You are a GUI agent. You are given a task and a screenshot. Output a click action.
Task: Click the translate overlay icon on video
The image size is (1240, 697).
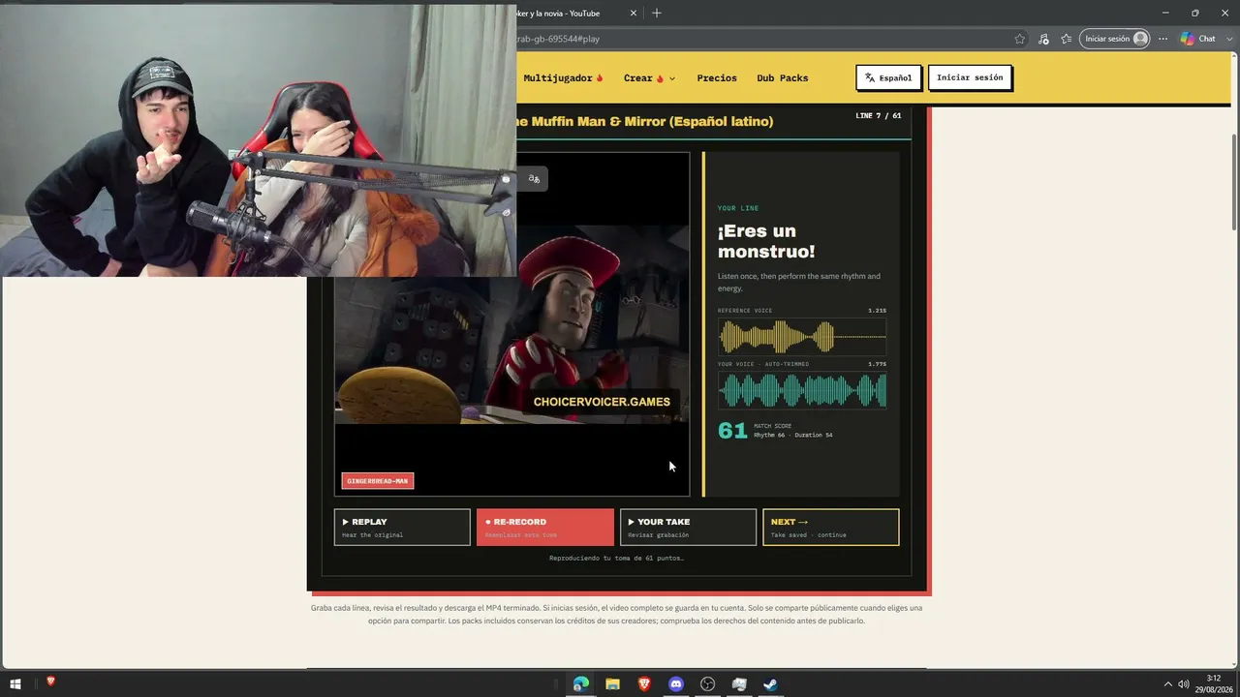point(534,178)
